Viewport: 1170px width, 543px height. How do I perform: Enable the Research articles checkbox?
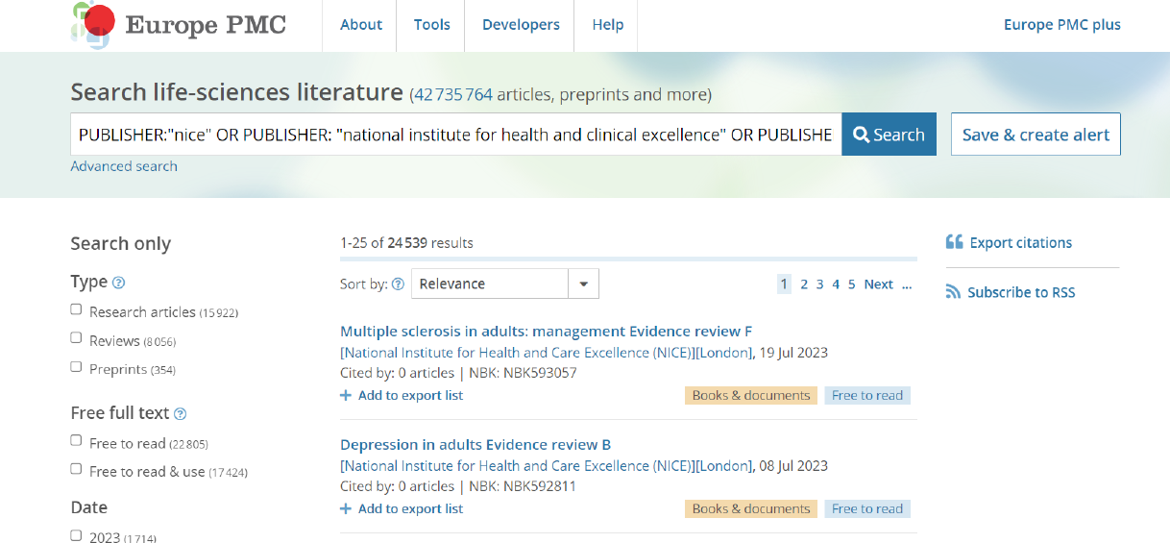click(76, 309)
